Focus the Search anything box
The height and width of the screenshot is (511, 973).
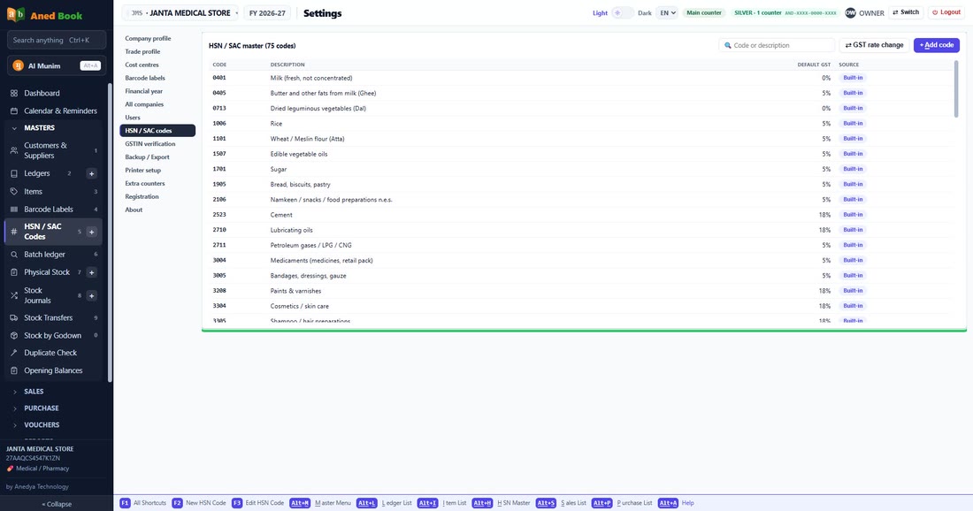click(x=57, y=41)
